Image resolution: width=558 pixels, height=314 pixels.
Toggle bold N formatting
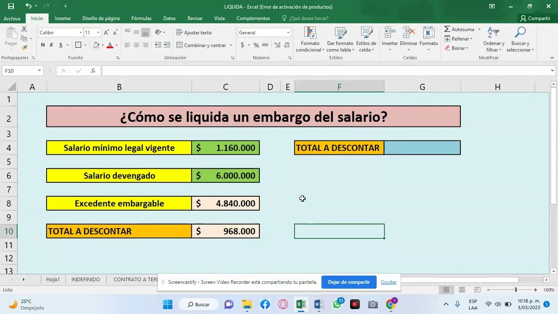pos(42,45)
